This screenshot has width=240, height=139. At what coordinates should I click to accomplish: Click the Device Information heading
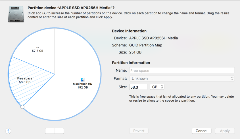point(129,31)
